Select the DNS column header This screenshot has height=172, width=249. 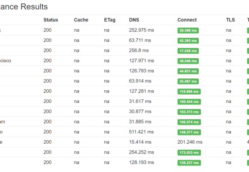click(134, 20)
